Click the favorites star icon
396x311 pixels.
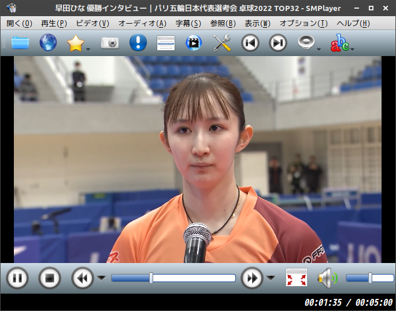tap(76, 43)
